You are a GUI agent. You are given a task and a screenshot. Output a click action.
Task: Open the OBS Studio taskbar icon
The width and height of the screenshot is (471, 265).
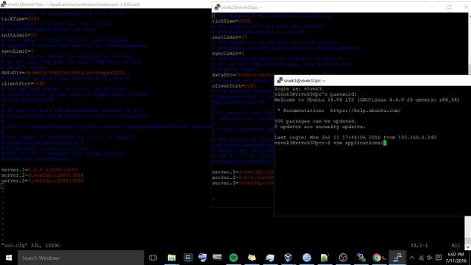[343, 258]
